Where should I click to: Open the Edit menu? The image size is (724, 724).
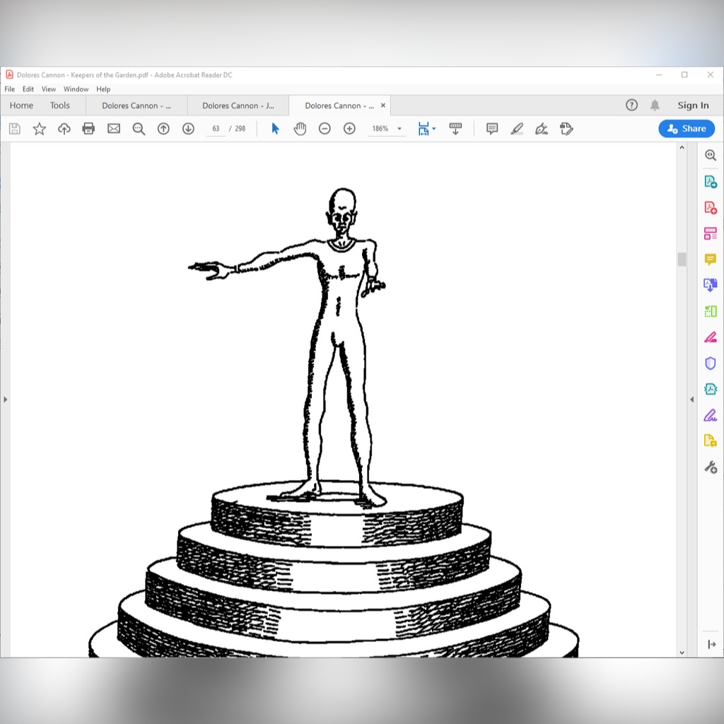tap(28, 89)
